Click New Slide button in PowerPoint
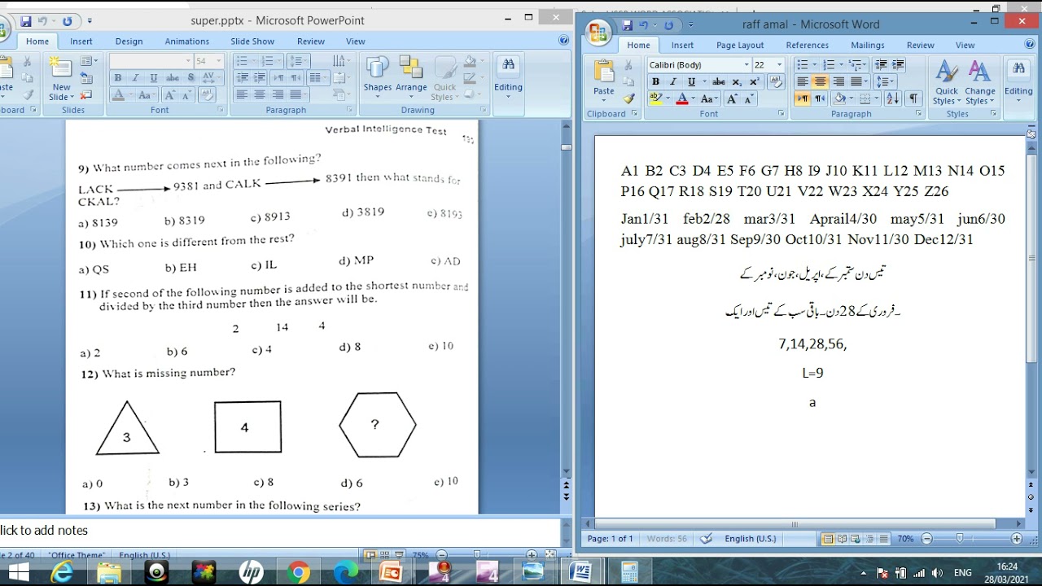Viewport: 1042px width, 586px height. pyautogui.click(x=61, y=78)
